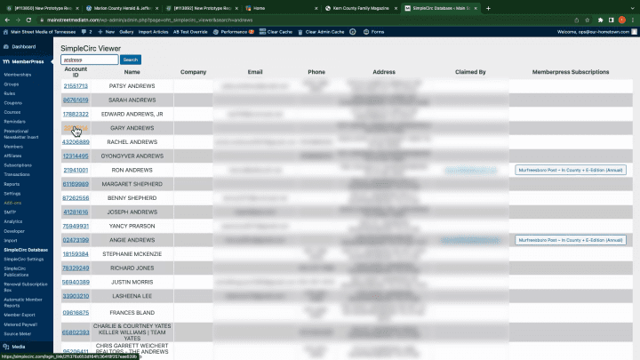Expand browser tab search chevron
640x360 pixels.
click(x=632, y=8)
